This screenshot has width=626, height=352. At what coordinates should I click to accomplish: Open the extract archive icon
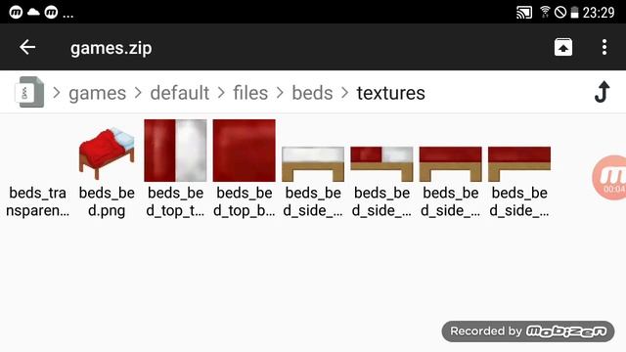pos(563,47)
